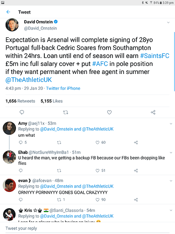Like Amy's 'um what' reply
The height and width of the screenshot is (234, 175).
98,142
